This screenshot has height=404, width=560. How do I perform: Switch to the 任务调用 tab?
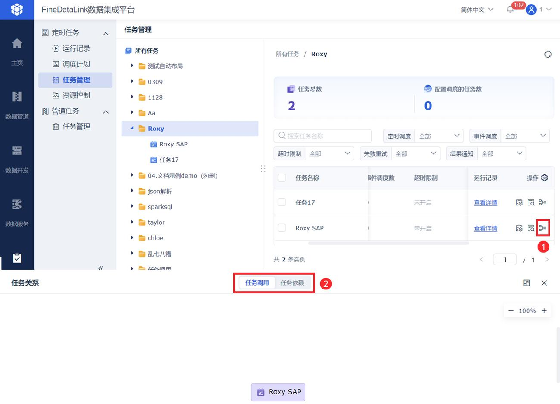coord(257,282)
